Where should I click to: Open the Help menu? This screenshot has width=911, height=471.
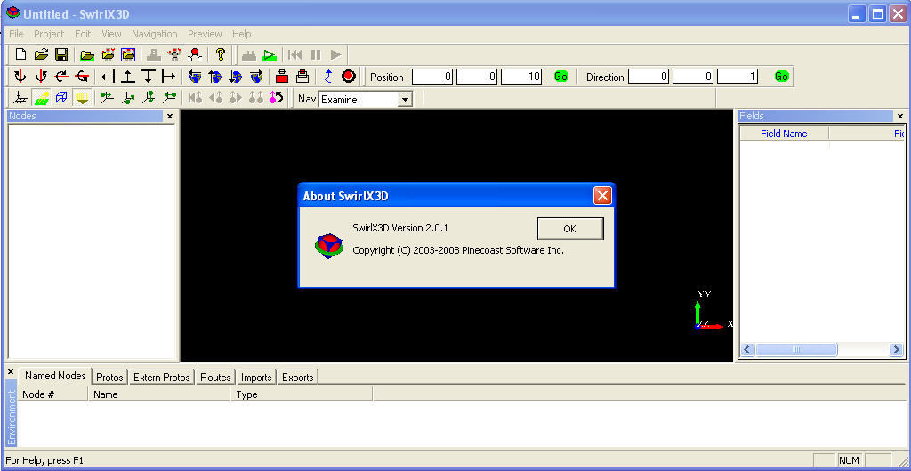click(242, 34)
